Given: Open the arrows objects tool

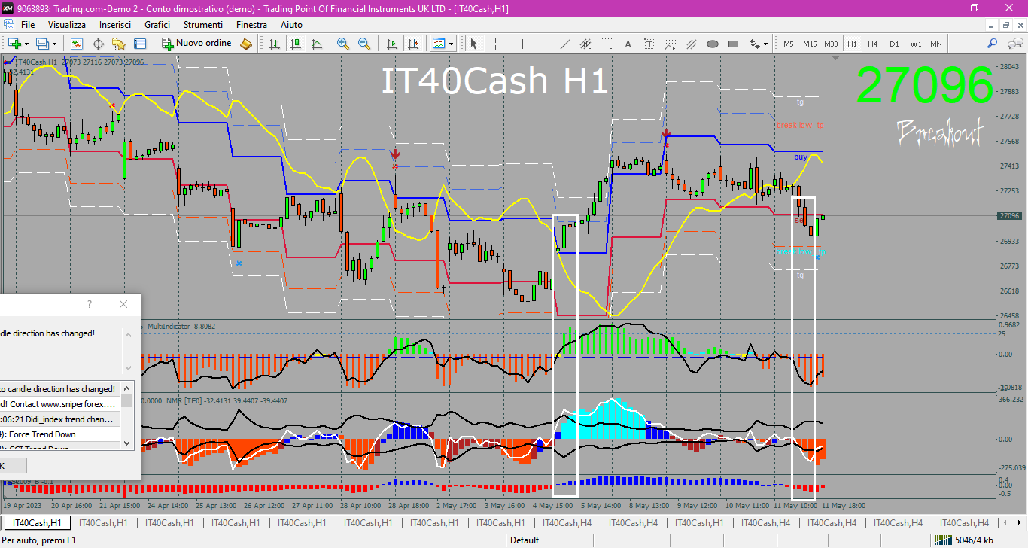Looking at the screenshot, I should 755,44.
